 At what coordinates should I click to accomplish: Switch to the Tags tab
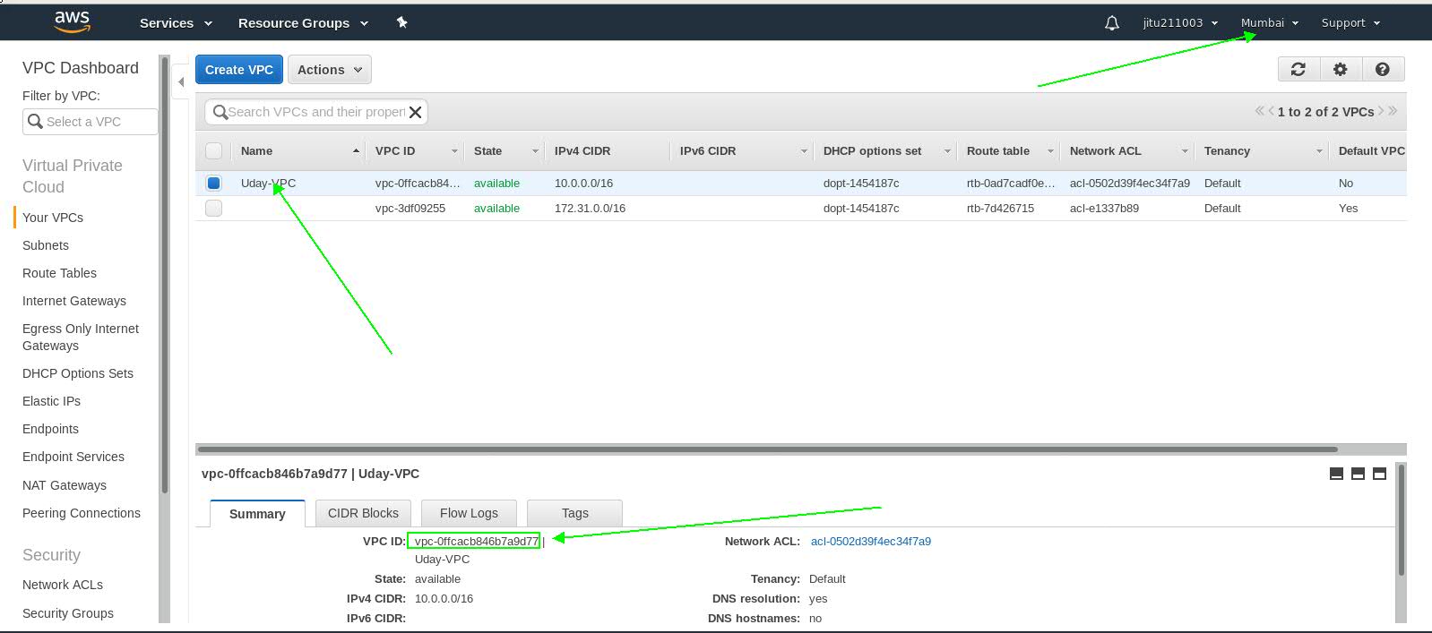574,512
